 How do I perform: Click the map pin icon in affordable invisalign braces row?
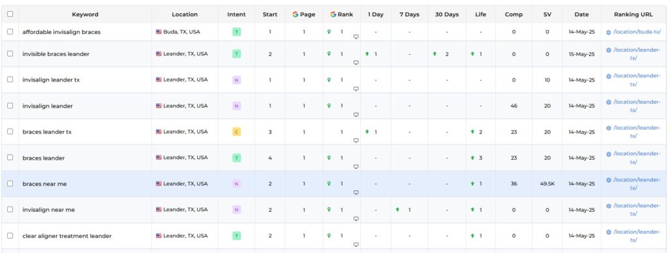(x=329, y=31)
